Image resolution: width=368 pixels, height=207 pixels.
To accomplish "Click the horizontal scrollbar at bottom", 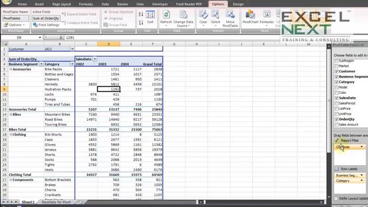I will [x=261, y=202].
